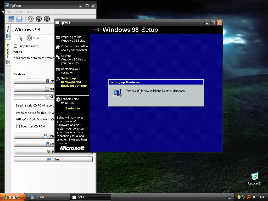Click the Setting up hardware step icon
268x201 pixels.
58,79
